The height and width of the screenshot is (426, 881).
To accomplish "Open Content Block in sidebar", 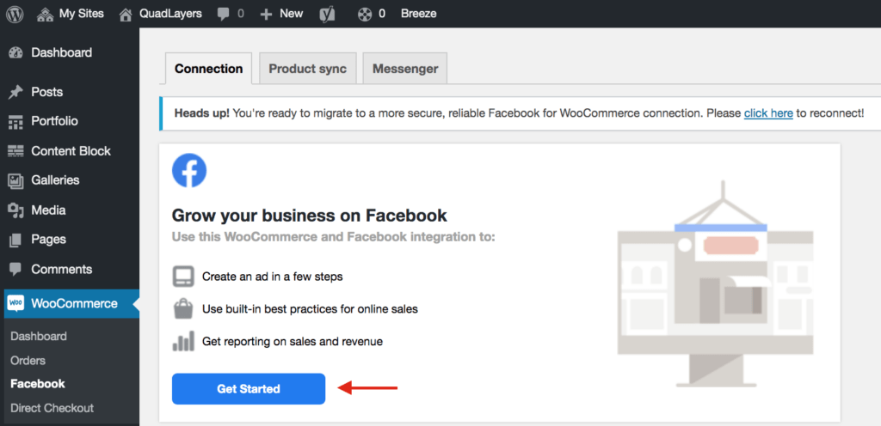I will 71,151.
